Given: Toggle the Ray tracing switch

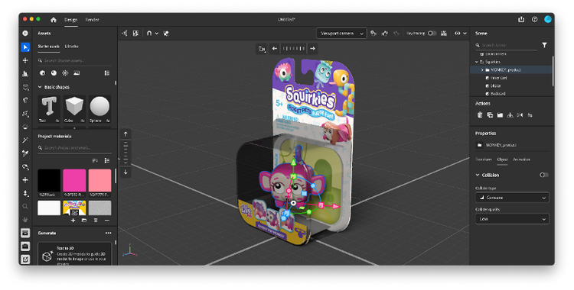Looking at the screenshot, I should click(x=432, y=34).
